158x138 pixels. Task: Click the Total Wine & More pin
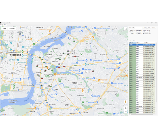point(91,60)
